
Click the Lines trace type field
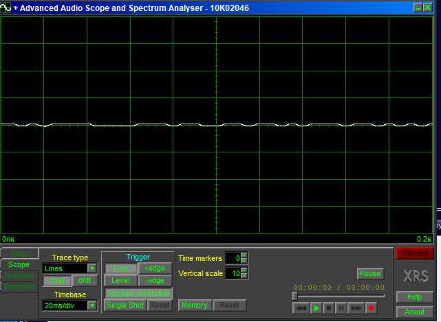(65, 268)
